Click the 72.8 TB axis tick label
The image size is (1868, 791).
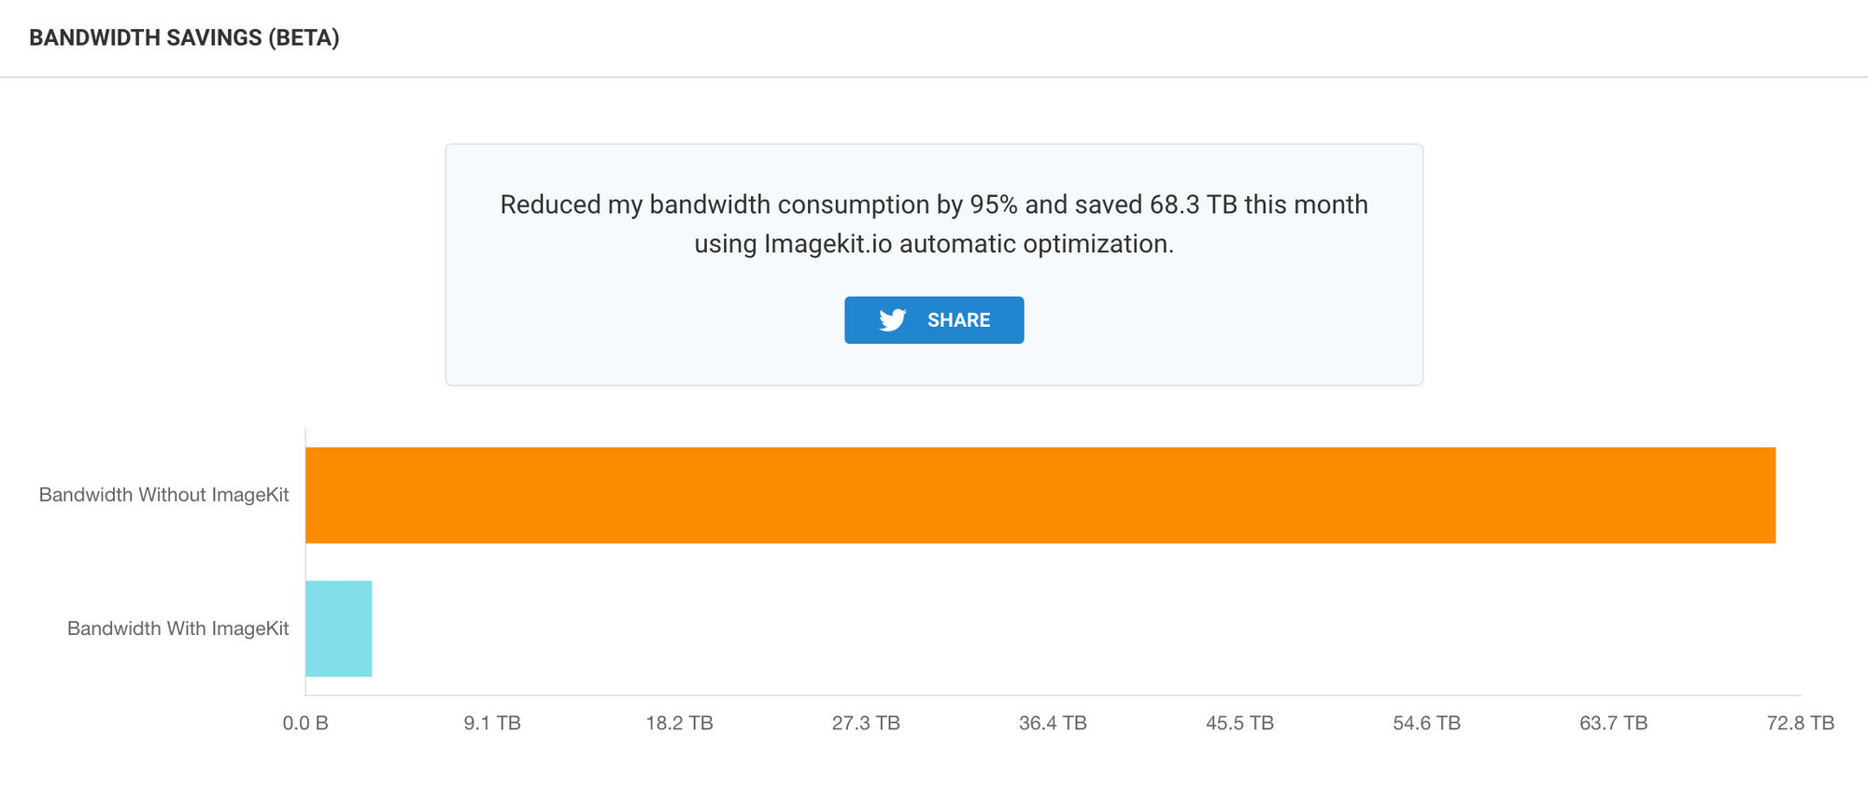click(1800, 723)
